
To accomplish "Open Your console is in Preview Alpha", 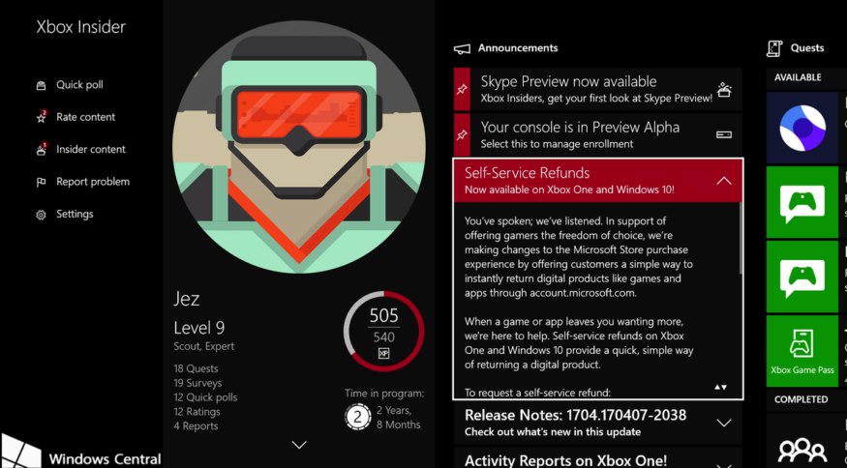I will pyautogui.click(x=598, y=135).
